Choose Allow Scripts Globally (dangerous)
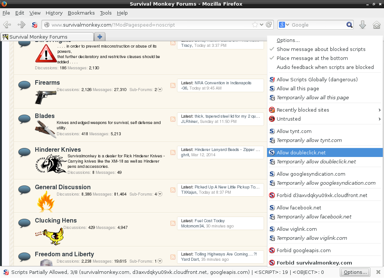 (325, 79)
